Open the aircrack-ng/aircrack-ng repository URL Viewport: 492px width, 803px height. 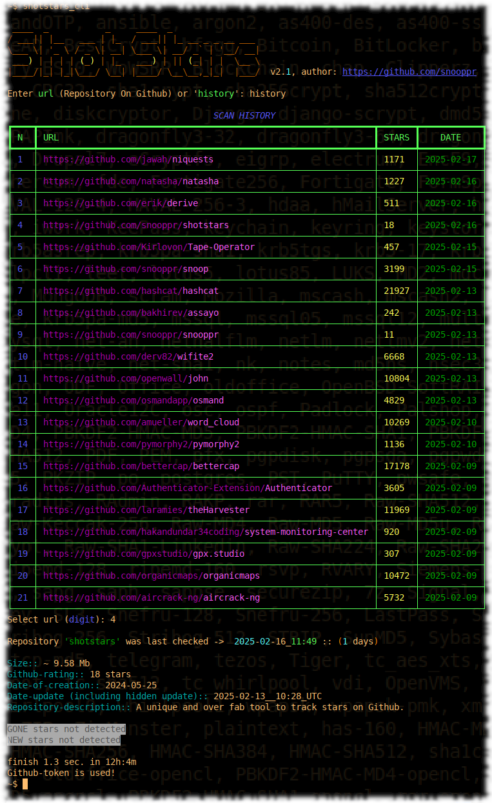[x=151, y=597]
